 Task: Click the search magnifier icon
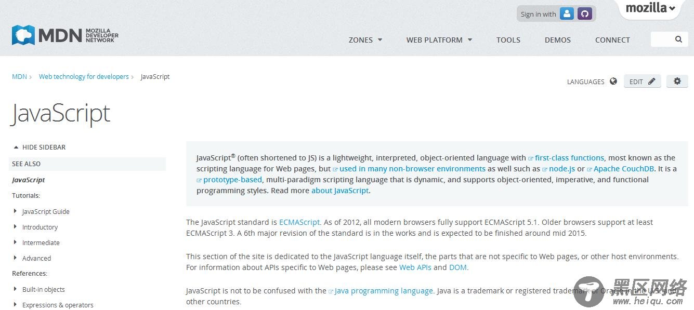(x=678, y=39)
